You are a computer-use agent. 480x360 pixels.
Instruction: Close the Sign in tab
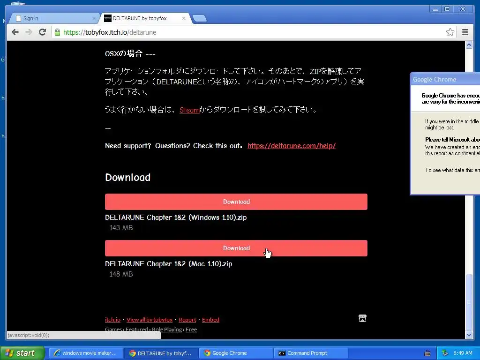coord(94,18)
